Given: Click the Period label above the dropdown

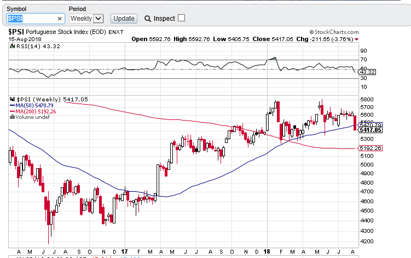Looking at the screenshot, I should (x=77, y=9).
